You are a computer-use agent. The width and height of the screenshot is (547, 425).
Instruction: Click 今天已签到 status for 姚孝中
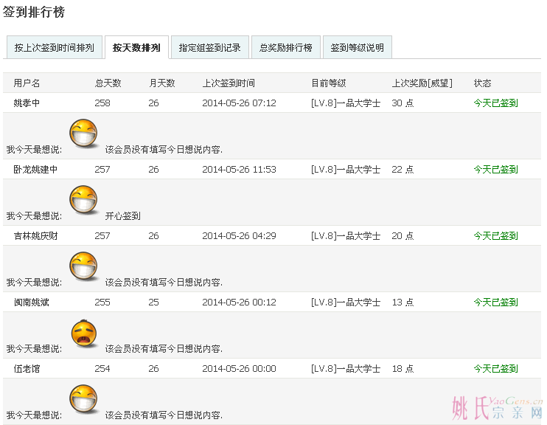495,103
